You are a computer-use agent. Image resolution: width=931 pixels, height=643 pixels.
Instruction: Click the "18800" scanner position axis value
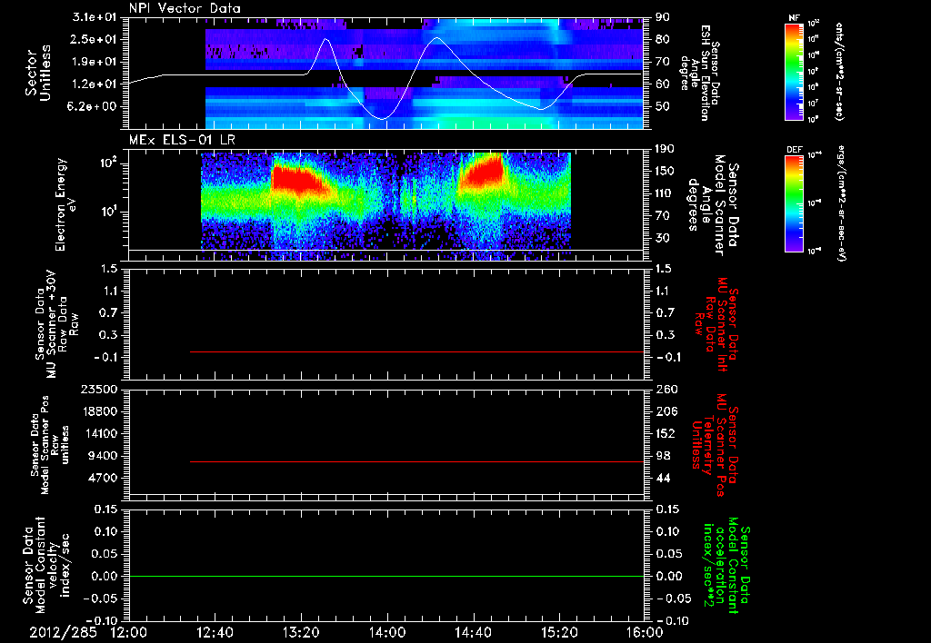pos(99,411)
